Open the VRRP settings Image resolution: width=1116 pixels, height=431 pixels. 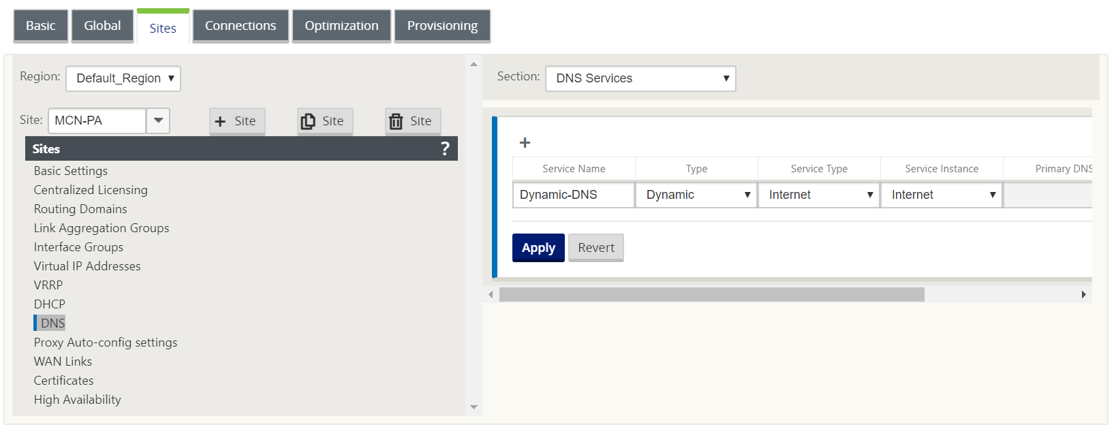pyautogui.click(x=48, y=285)
